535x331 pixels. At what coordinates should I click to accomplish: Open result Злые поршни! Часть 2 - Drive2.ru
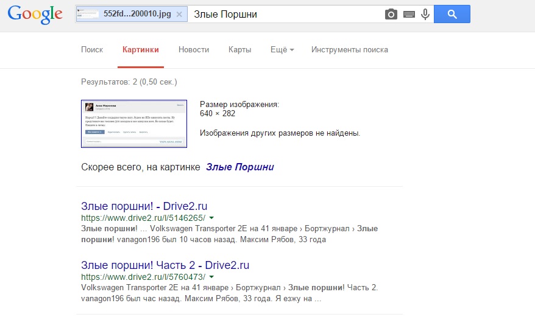pyautogui.click(x=165, y=265)
